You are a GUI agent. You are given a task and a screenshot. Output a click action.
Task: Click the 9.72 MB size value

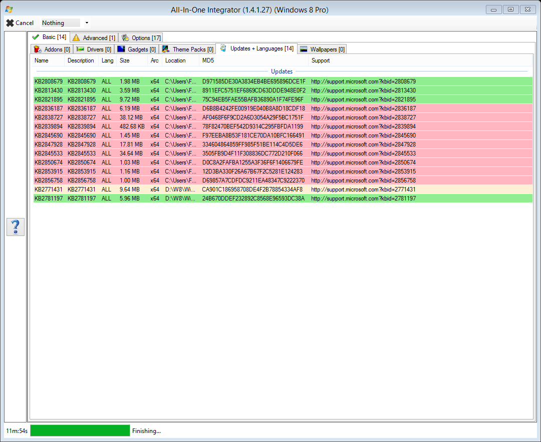(130, 99)
